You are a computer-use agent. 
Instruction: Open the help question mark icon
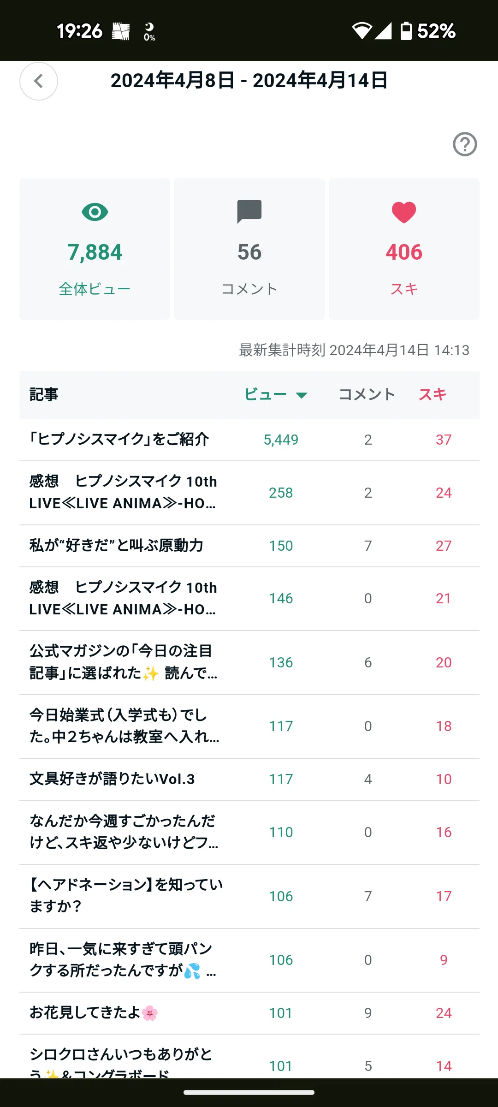click(465, 144)
